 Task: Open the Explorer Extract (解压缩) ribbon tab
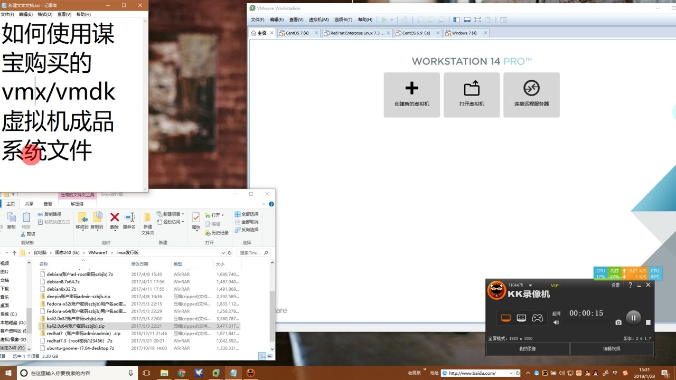[77, 204]
